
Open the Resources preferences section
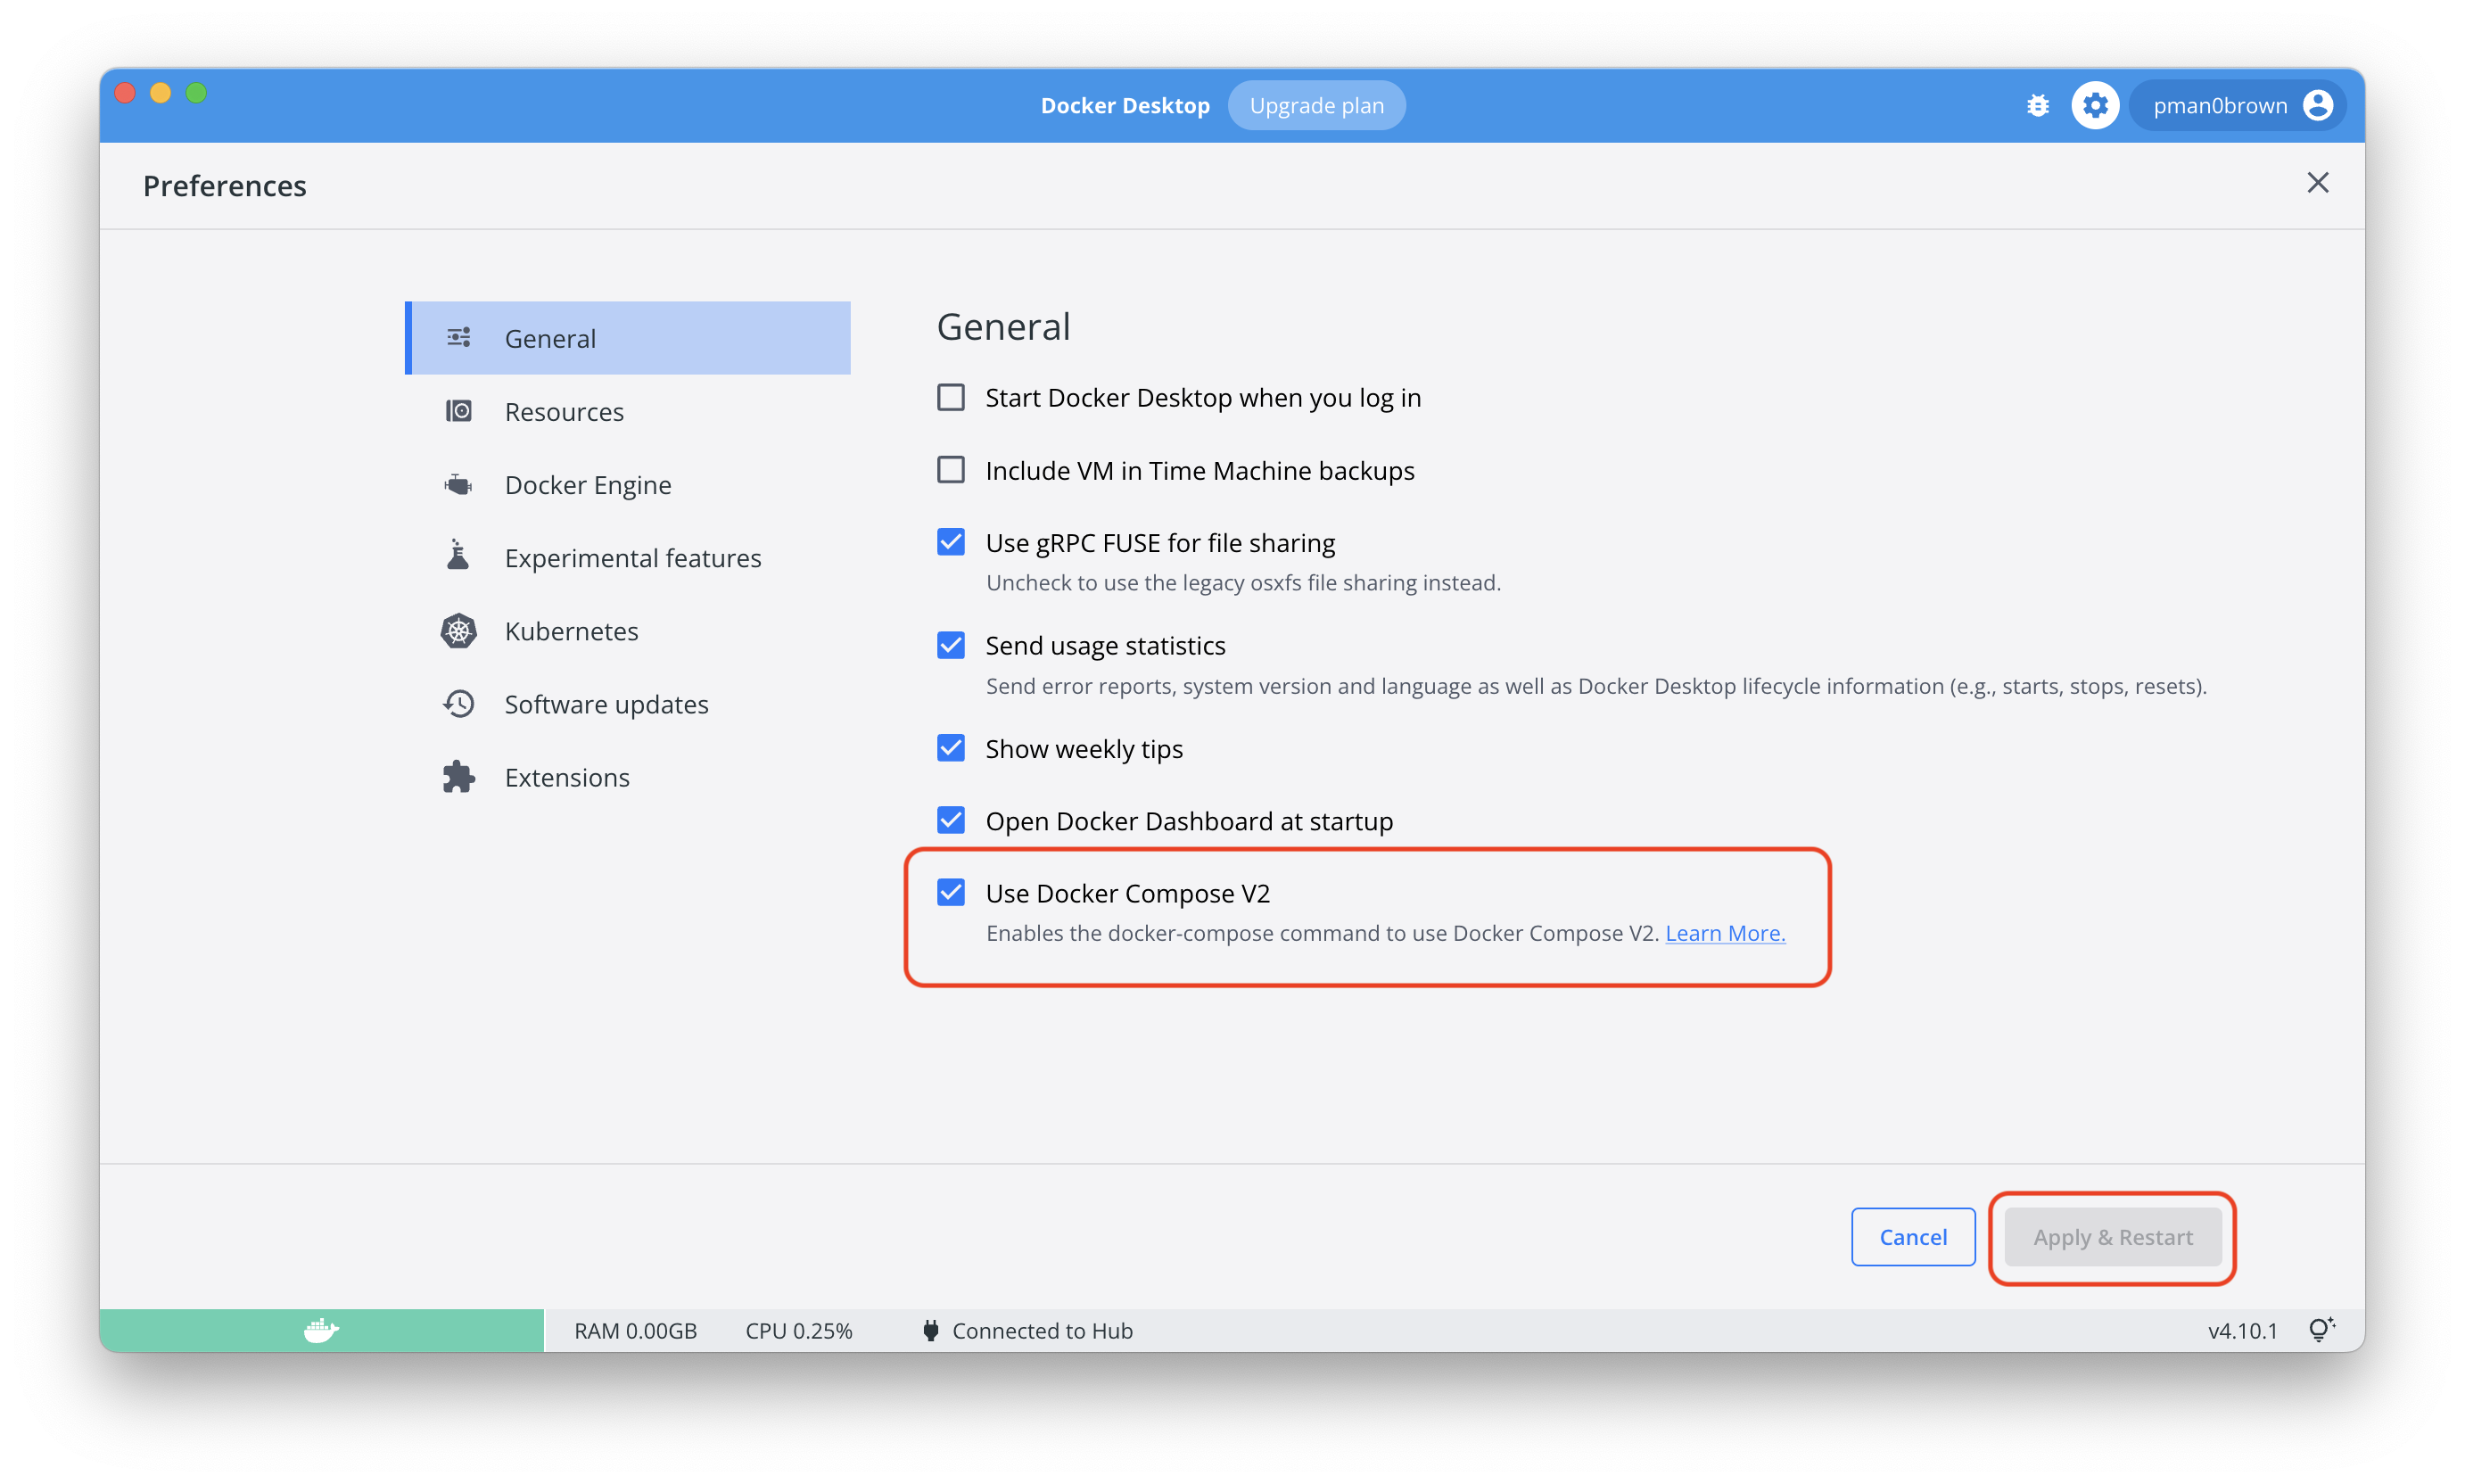click(564, 412)
